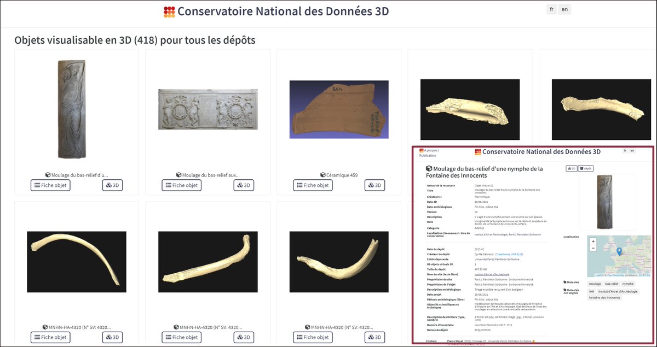Click the dépôt button on the detail page
The height and width of the screenshot is (347, 657).
[x=586, y=168]
